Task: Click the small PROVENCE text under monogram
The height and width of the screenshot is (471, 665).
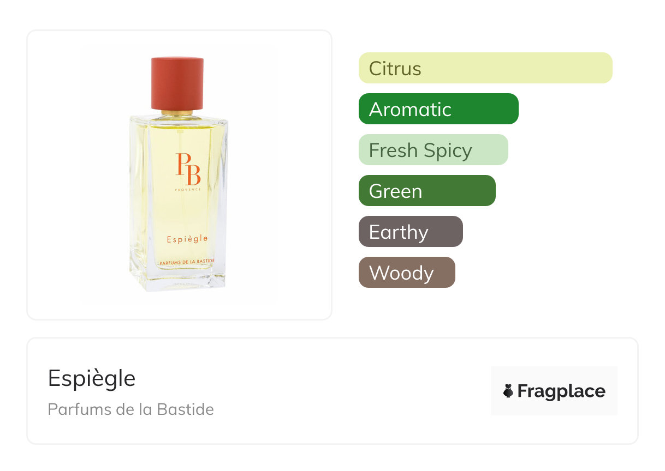Action: (x=188, y=189)
